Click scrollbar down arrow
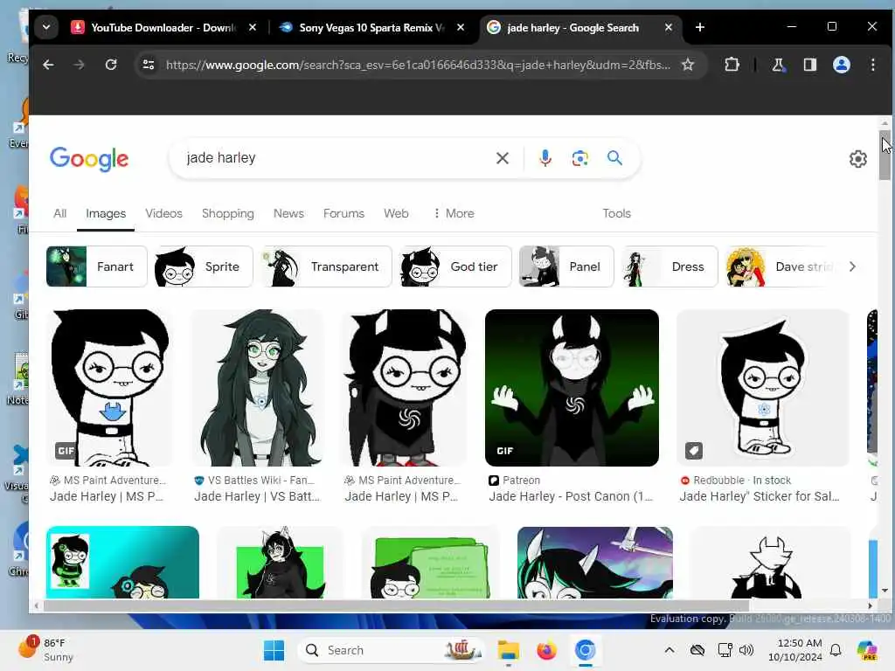Screen dimensions: 895x671 [x=885, y=591]
